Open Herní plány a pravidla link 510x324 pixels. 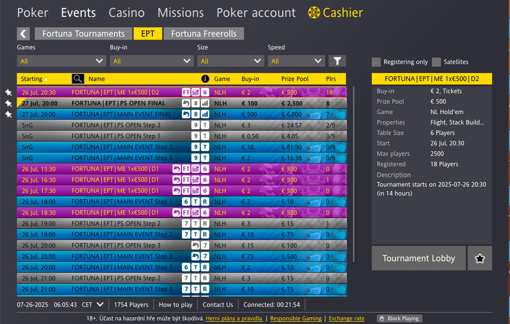click(x=234, y=318)
